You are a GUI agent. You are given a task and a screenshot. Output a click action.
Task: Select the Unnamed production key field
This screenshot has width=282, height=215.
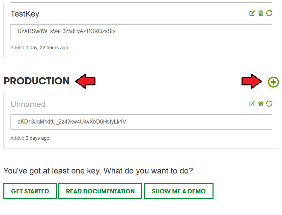[x=141, y=122]
